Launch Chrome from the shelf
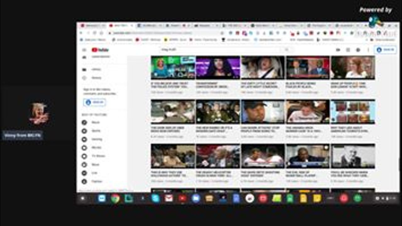This screenshot has width=402, height=226. click(115, 198)
